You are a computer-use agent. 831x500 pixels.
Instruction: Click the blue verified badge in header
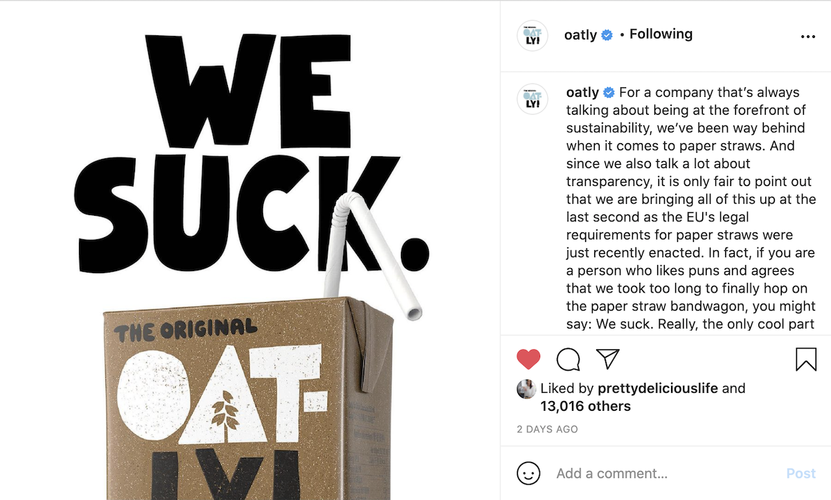pos(607,35)
